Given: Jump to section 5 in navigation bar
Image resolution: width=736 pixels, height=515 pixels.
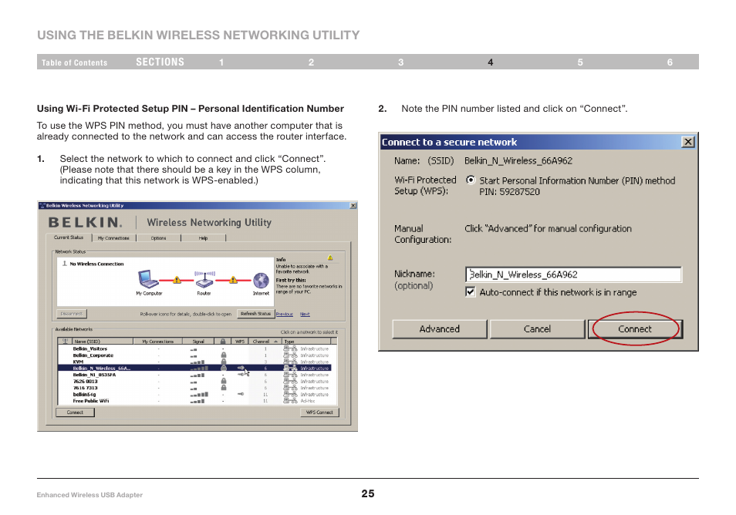Looking at the screenshot, I should click(580, 62).
